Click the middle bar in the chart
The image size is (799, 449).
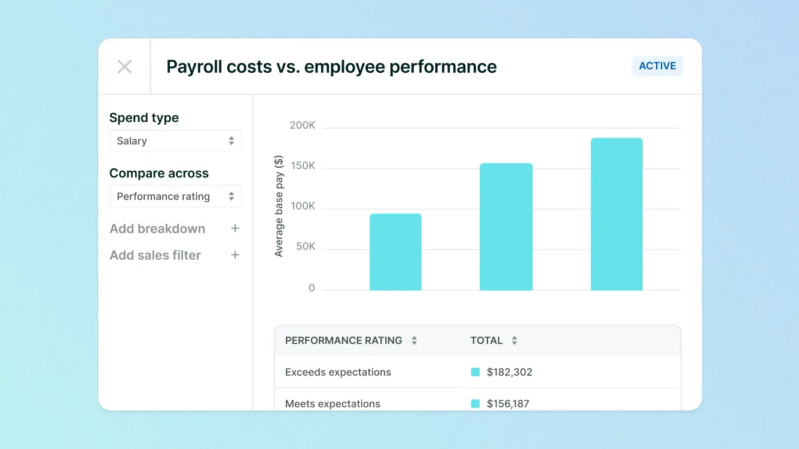point(506,227)
